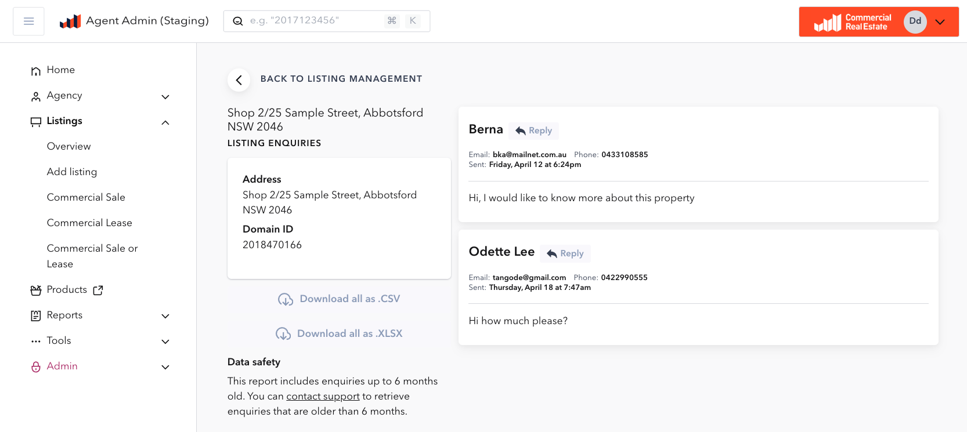Open Tools in sidebar
The image size is (967, 432).
[59, 341]
